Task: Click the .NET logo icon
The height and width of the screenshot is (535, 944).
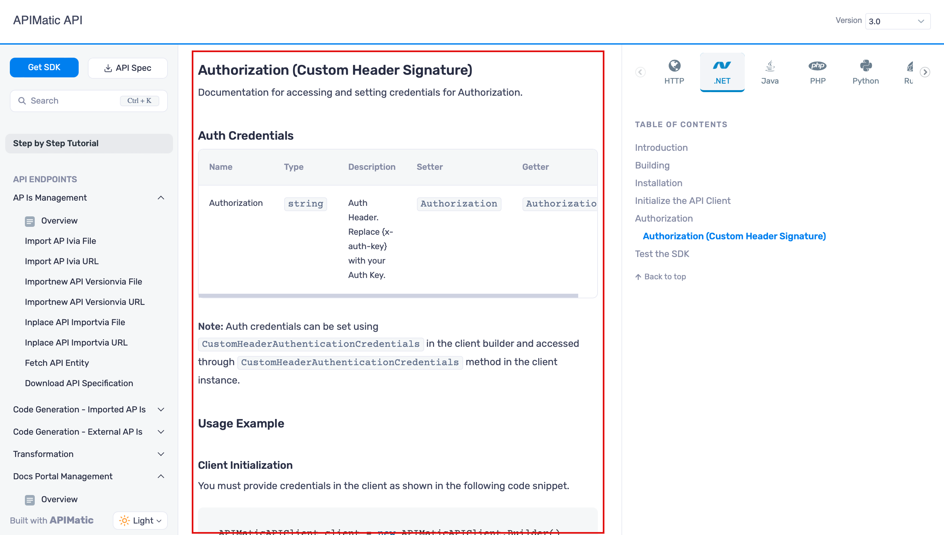Action: click(722, 66)
